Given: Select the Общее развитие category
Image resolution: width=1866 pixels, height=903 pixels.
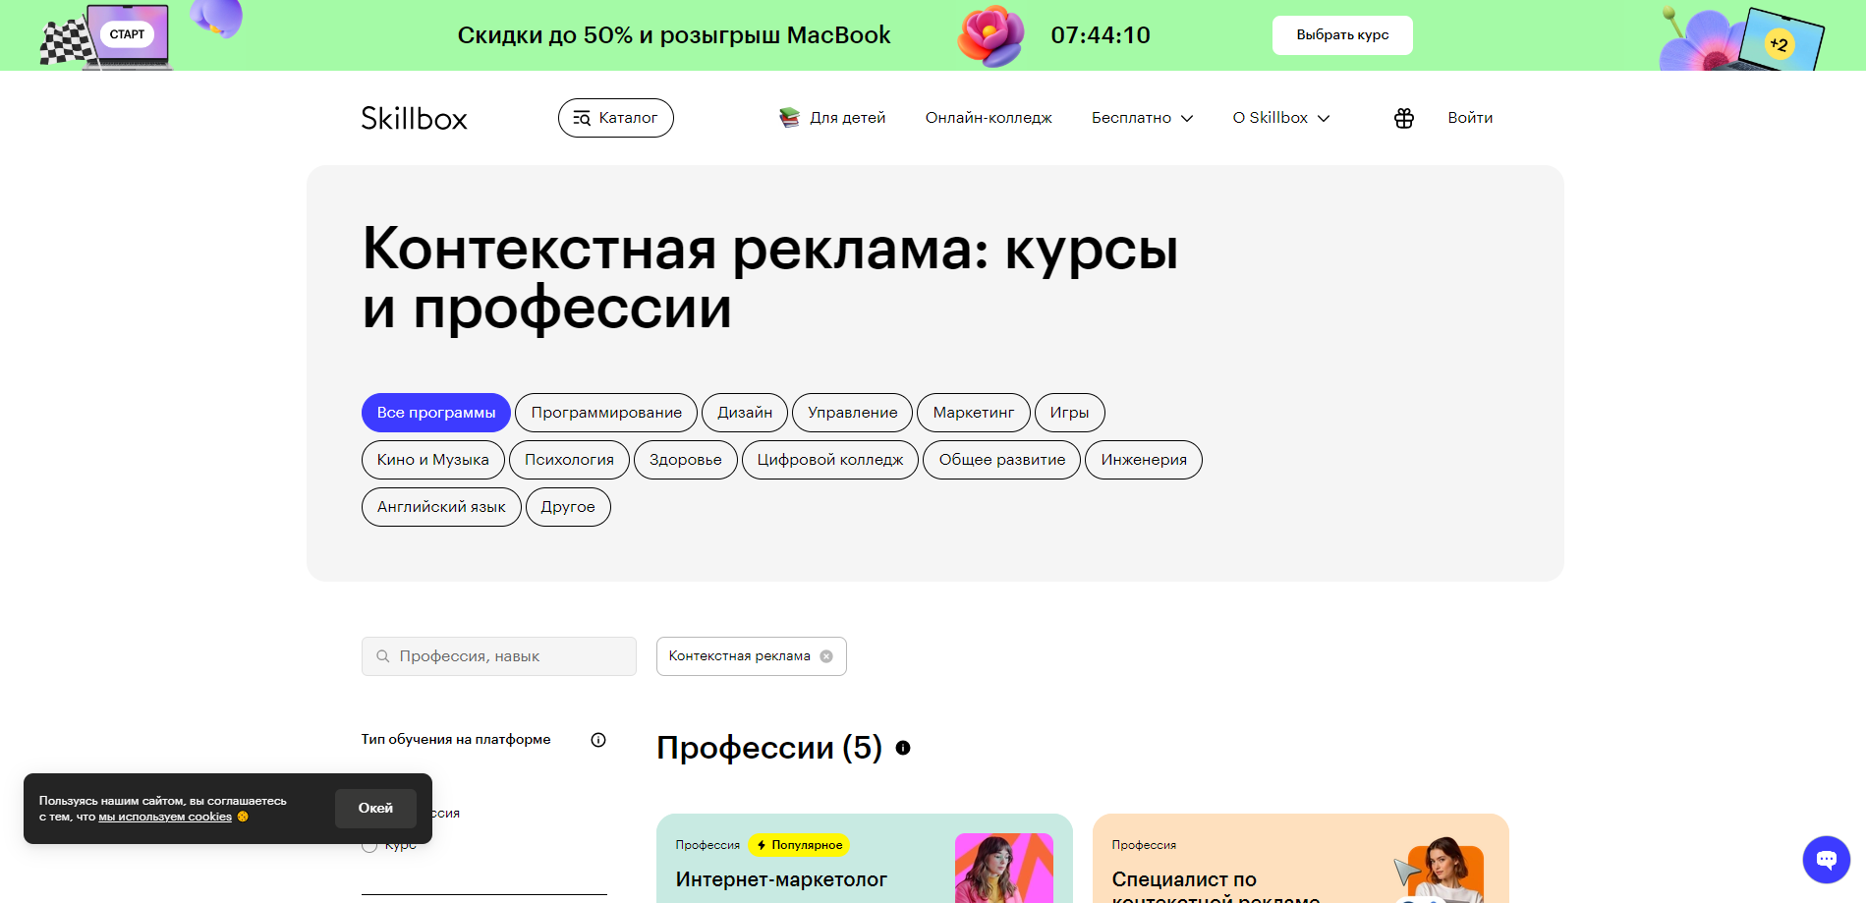Looking at the screenshot, I should [1002, 460].
